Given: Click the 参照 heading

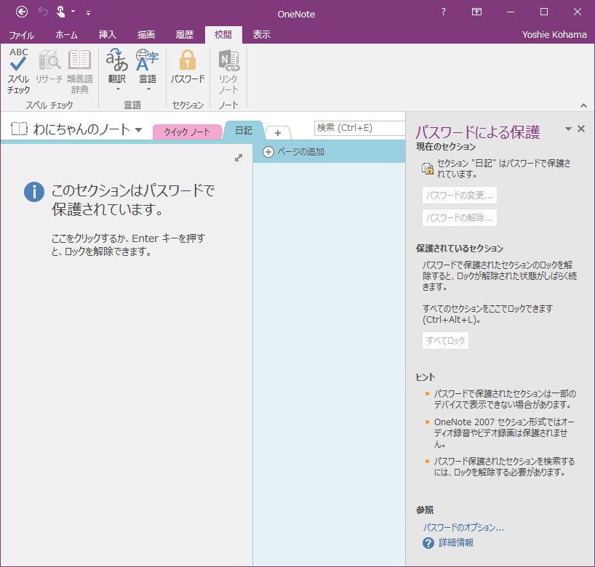Looking at the screenshot, I should click(x=425, y=510).
